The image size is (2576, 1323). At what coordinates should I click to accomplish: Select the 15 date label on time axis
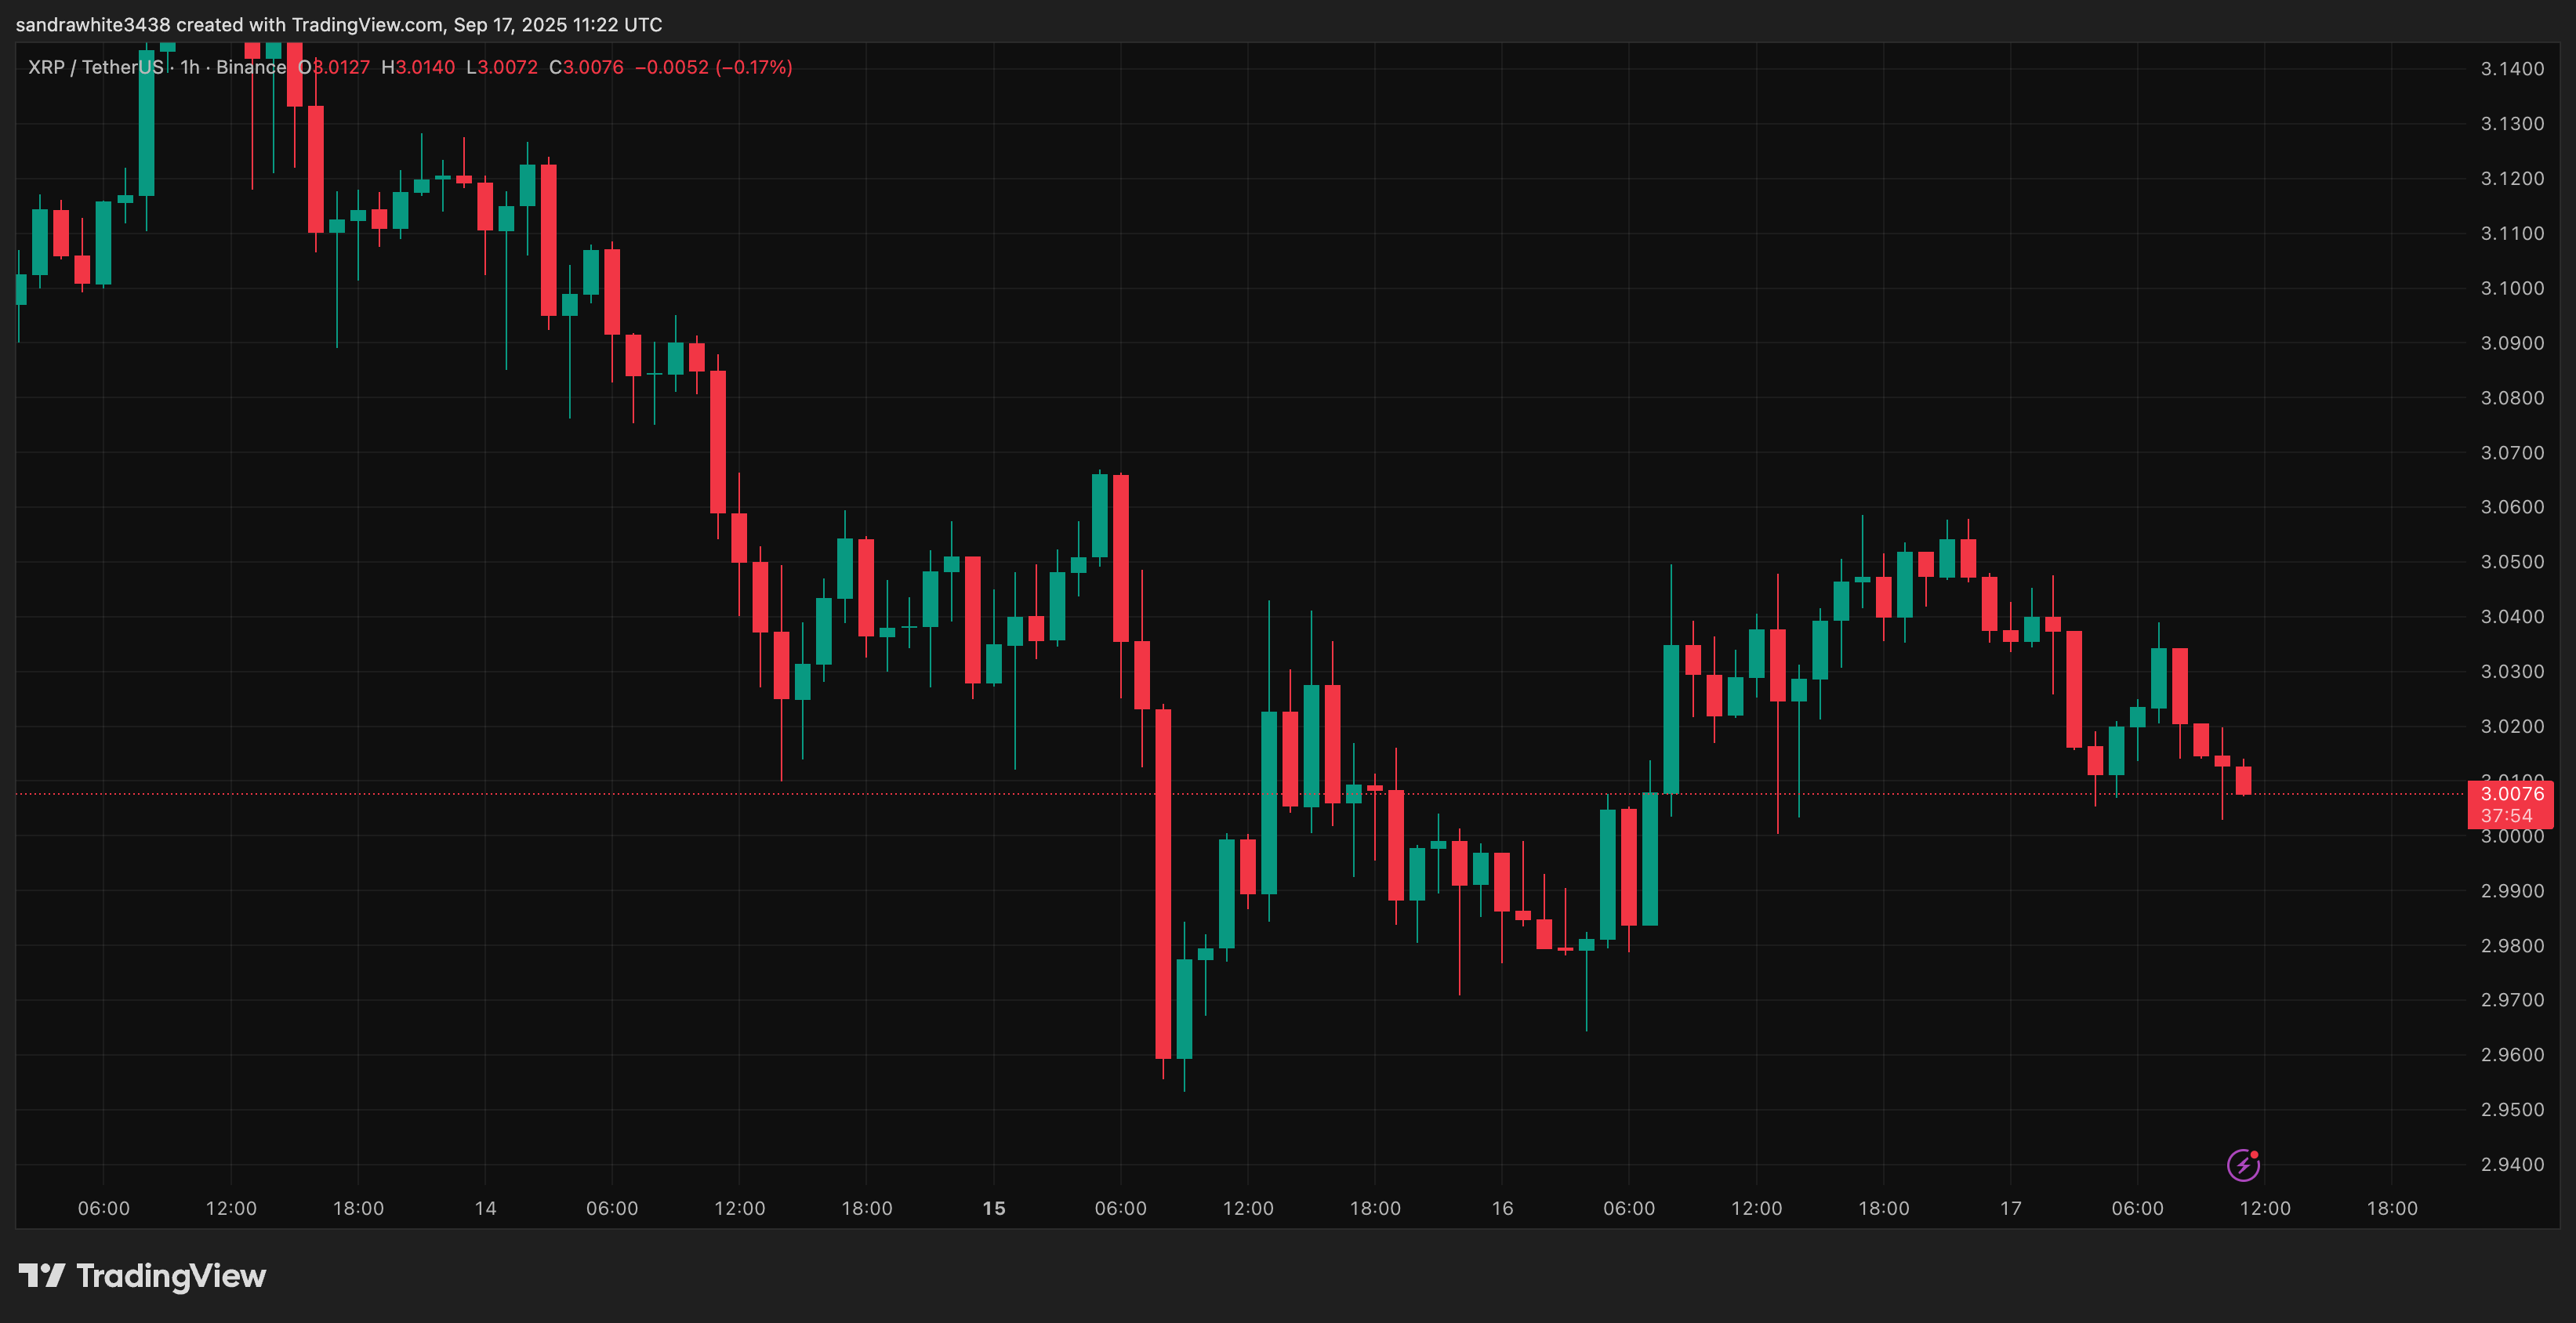pyautogui.click(x=993, y=1207)
